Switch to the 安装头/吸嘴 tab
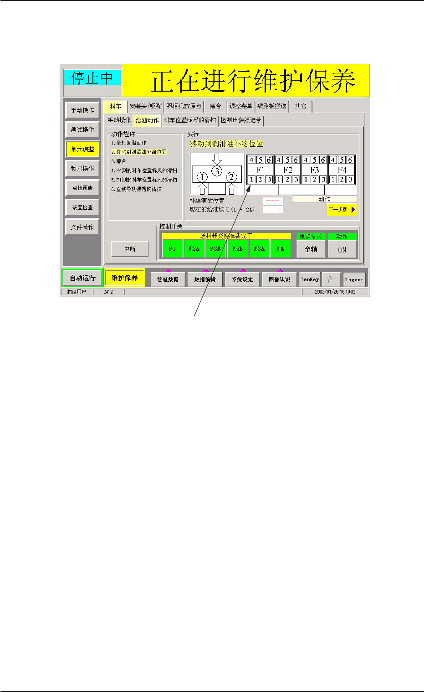Image resolution: width=424 pixels, height=692 pixels. 146,106
